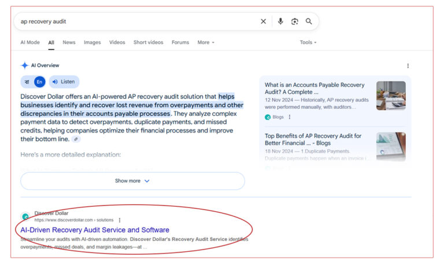Click the magnifying glass search icon

point(309,21)
